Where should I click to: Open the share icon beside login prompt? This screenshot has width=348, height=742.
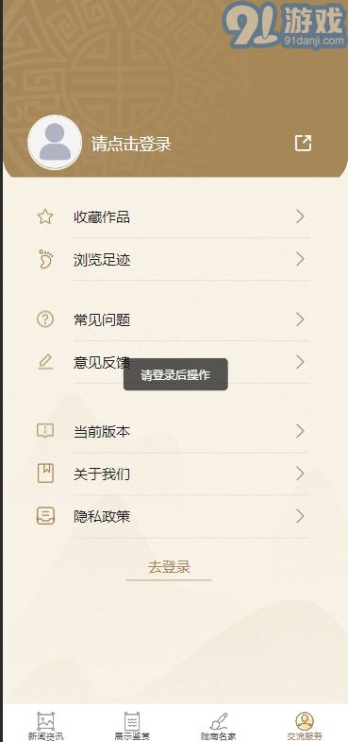coord(303,143)
